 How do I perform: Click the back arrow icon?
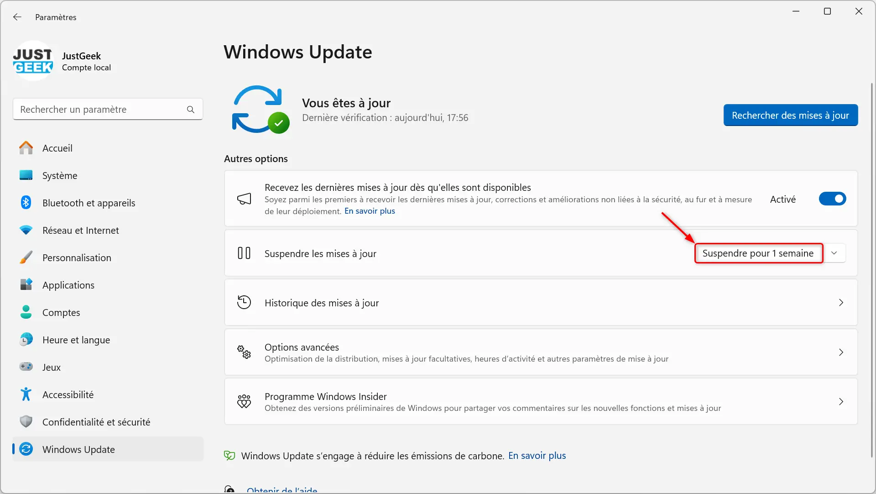point(17,17)
